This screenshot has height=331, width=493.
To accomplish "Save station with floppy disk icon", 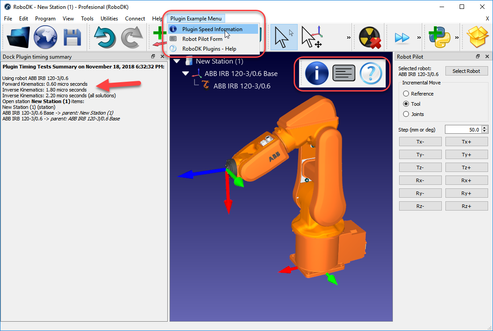I will pos(73,37).
